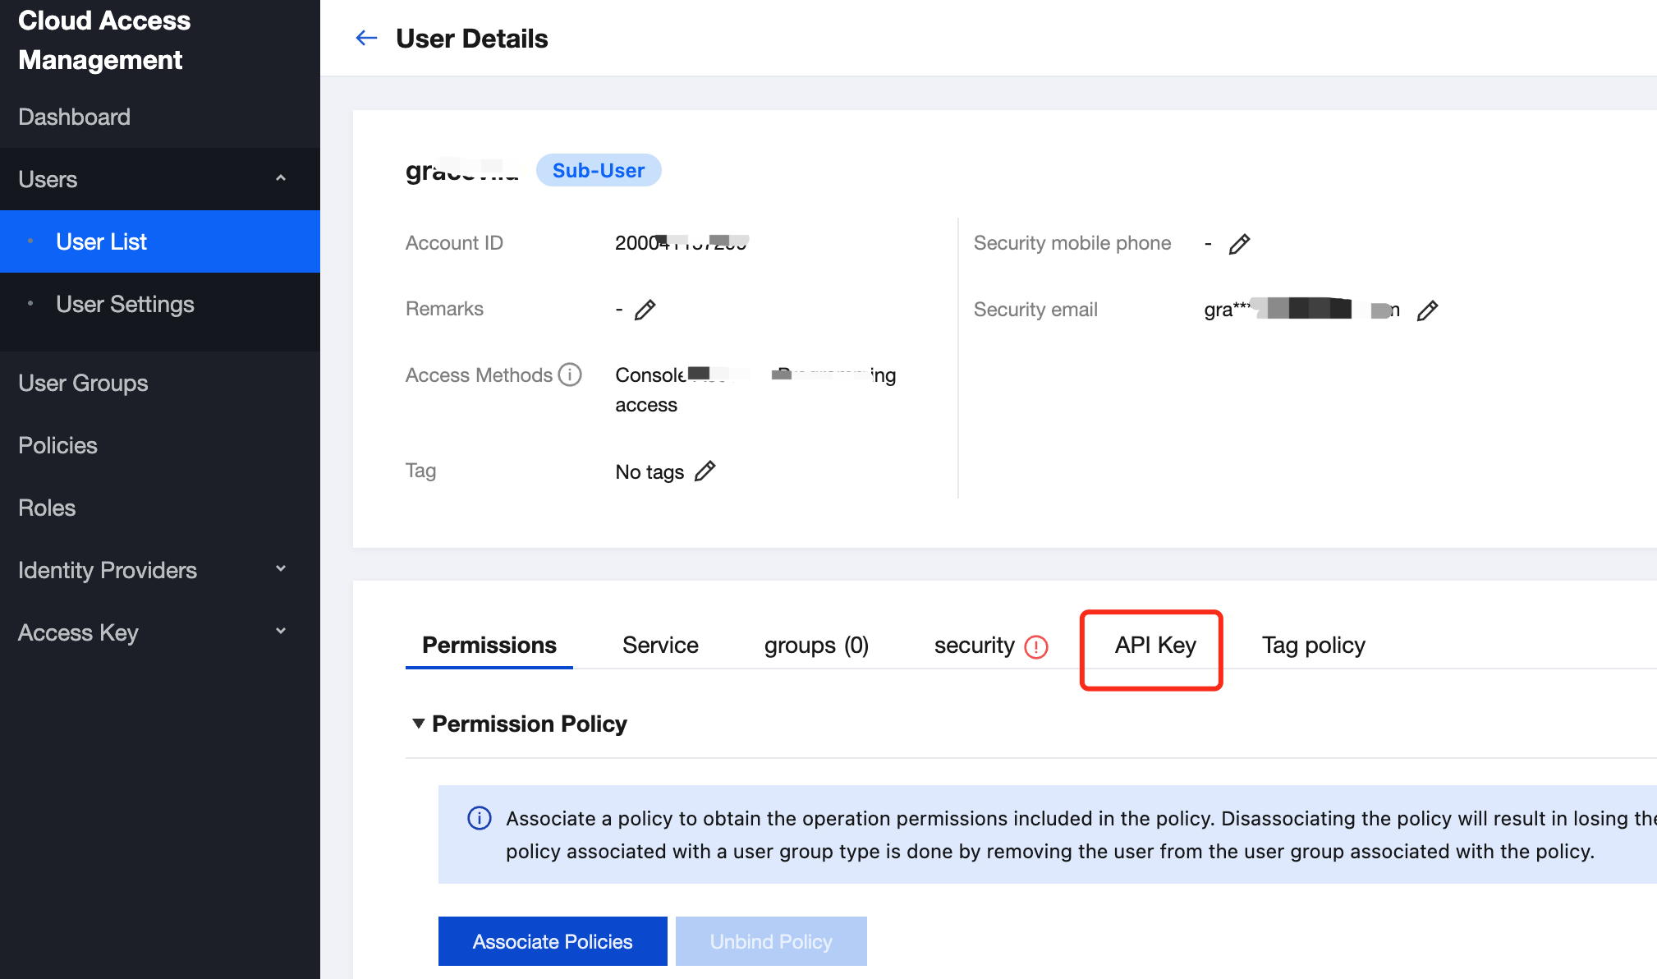Click security tab warning icon
This screenshot has width=1657, height=979.
1036,647
